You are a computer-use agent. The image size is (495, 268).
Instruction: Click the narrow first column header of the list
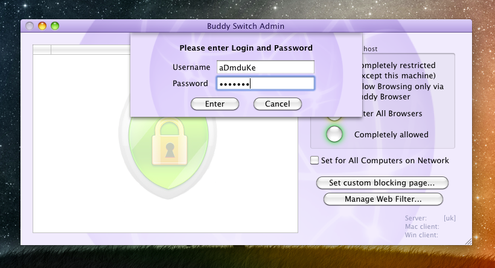tap(42, 49)
